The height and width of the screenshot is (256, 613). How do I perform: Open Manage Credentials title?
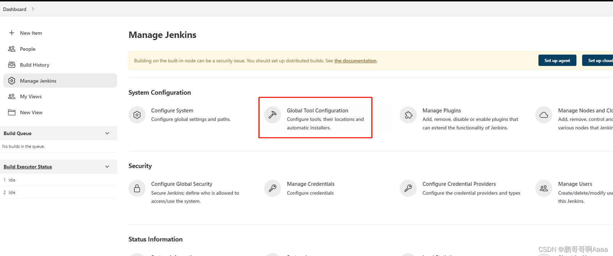point(311,184)
